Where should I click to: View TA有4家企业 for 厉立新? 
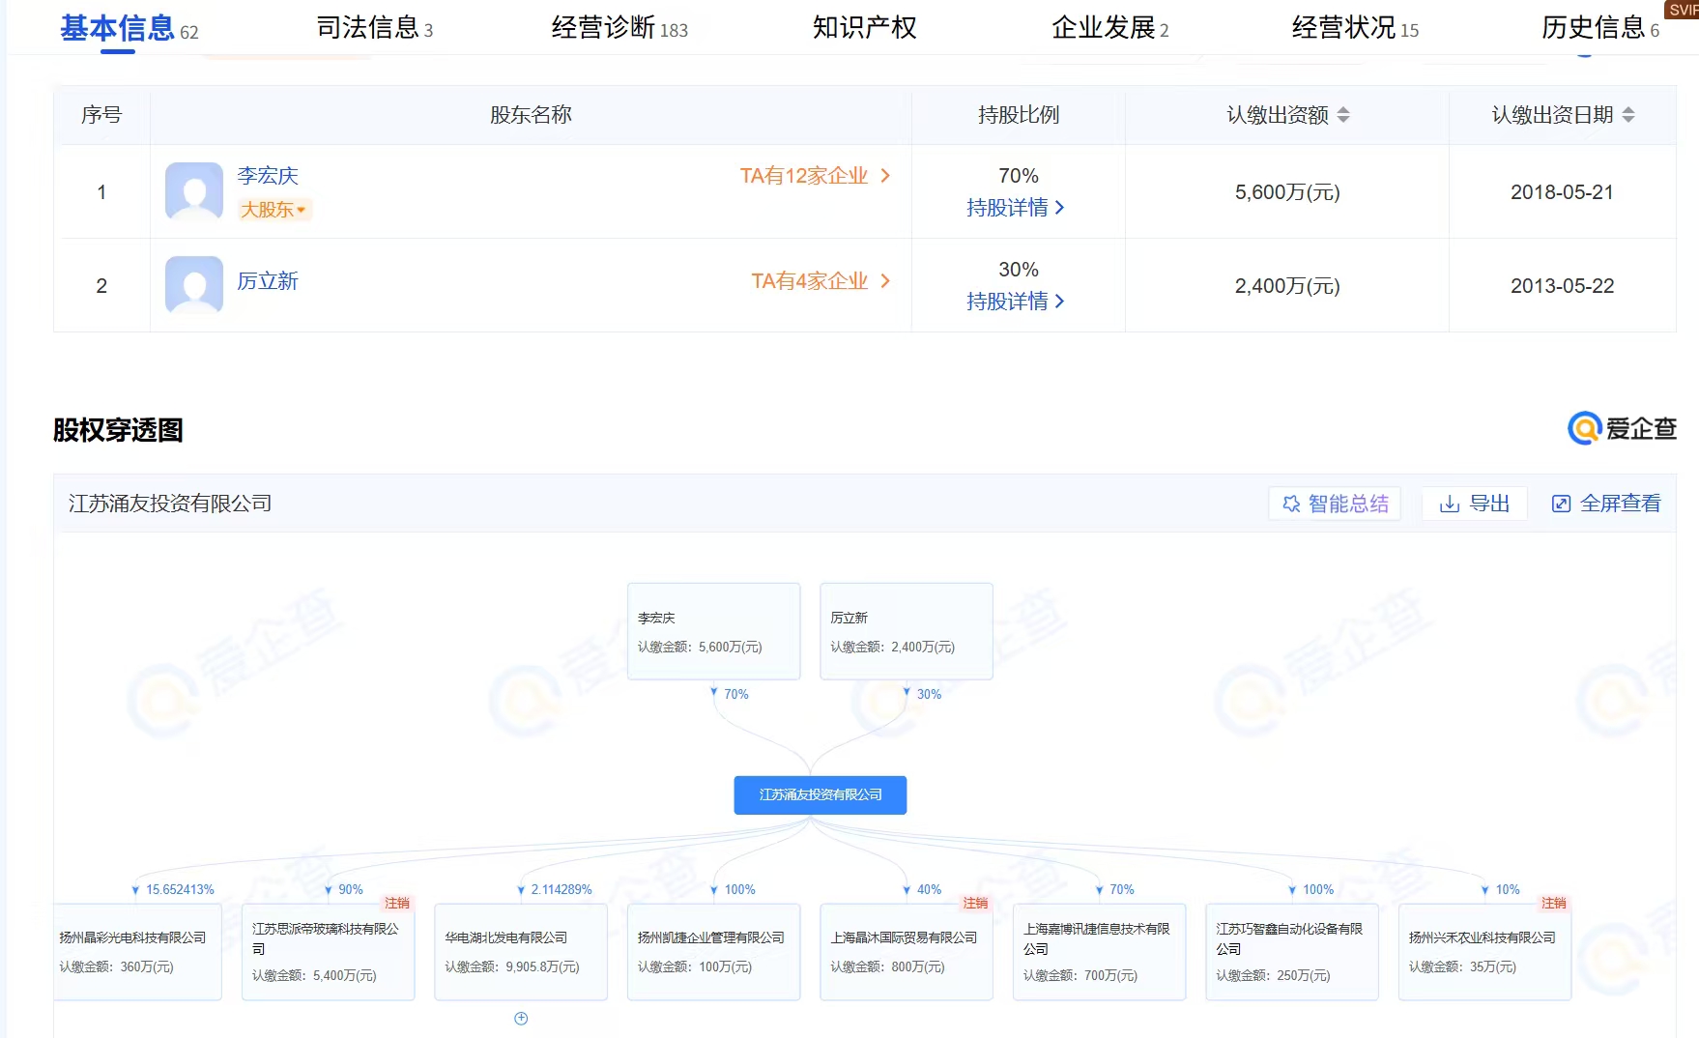(x=821, y=281)
